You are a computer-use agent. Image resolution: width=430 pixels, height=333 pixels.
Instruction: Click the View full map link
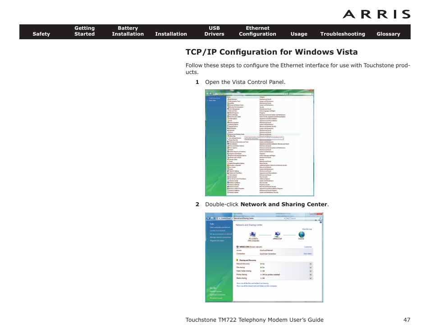point(307,229)
